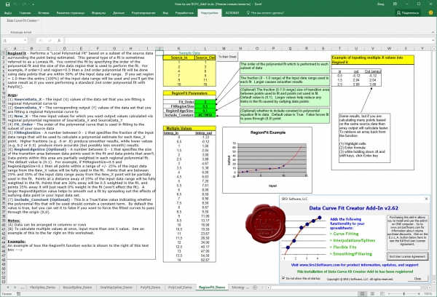Screen dimensions: 437x297
Task: Open Customize Quick Access Toolbar arrow
Action: (34, 4)
